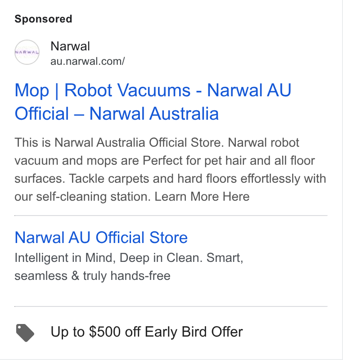Screen dimensions: 343x360
Task: Click the round Narwal logo icon
Action: coord(27,52)
